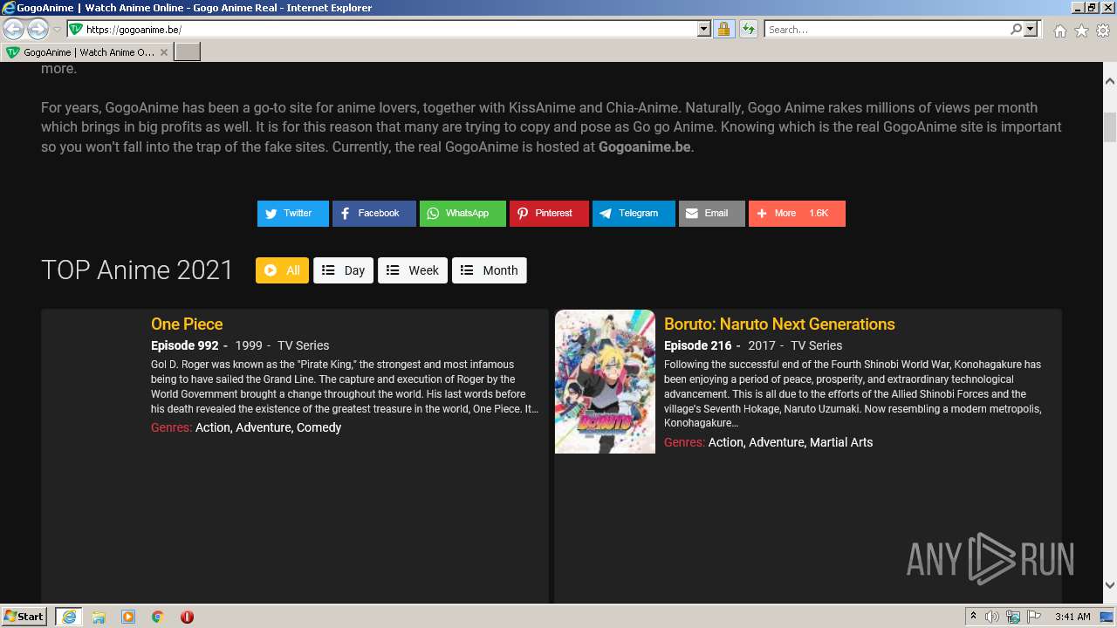The image size is (1117, 628).
Task: Switch top anime list to Week
Action: click(x=413, y=270)
